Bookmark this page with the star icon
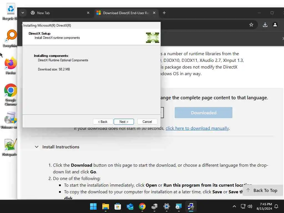 pos(251,25)
